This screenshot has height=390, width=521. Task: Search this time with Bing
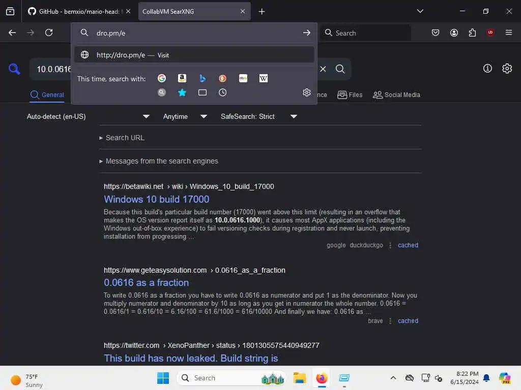[202, 78]
